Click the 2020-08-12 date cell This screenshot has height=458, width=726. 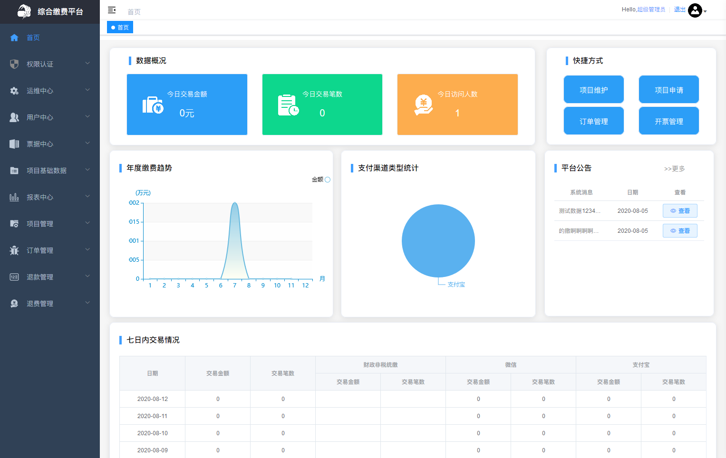(x=153, y=399)
